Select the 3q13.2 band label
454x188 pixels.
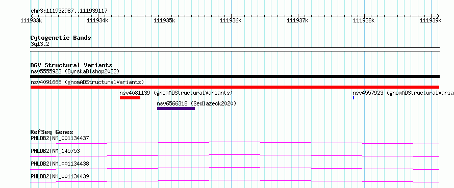tap(40, 44)
